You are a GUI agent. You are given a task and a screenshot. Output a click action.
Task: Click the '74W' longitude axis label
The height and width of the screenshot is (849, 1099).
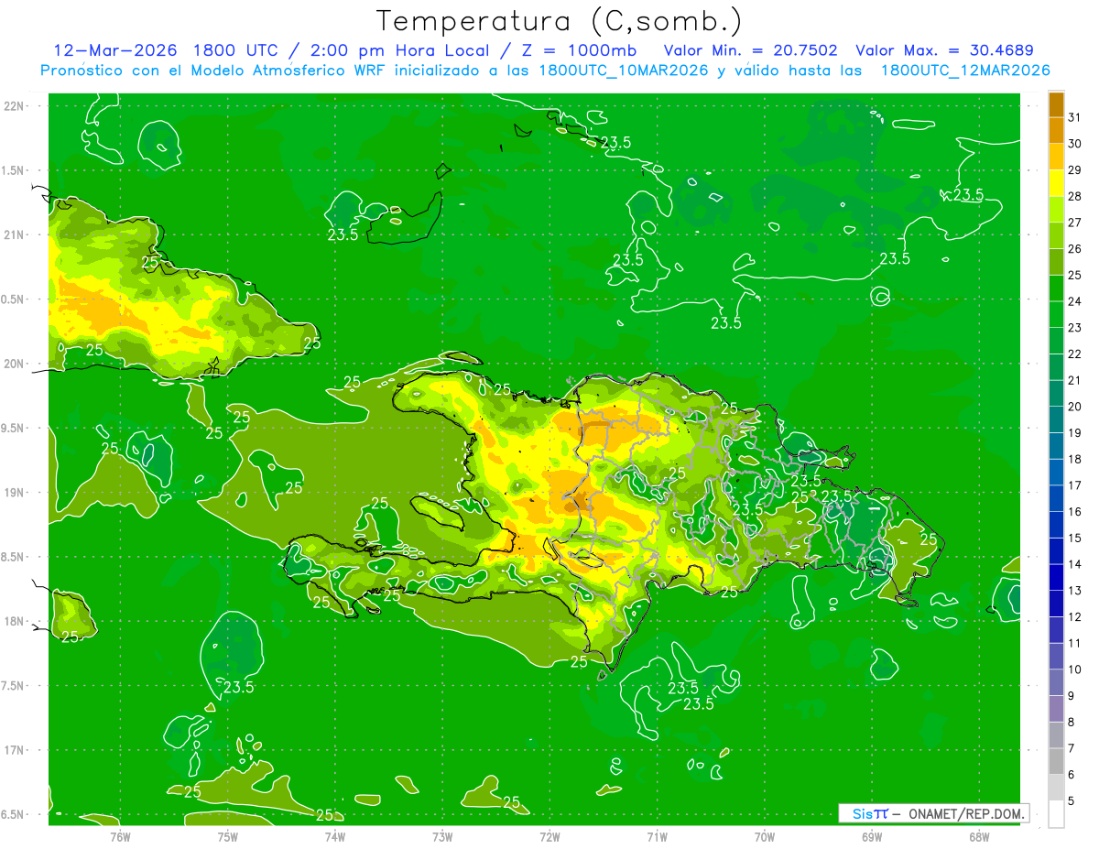[x=335, y=836]
